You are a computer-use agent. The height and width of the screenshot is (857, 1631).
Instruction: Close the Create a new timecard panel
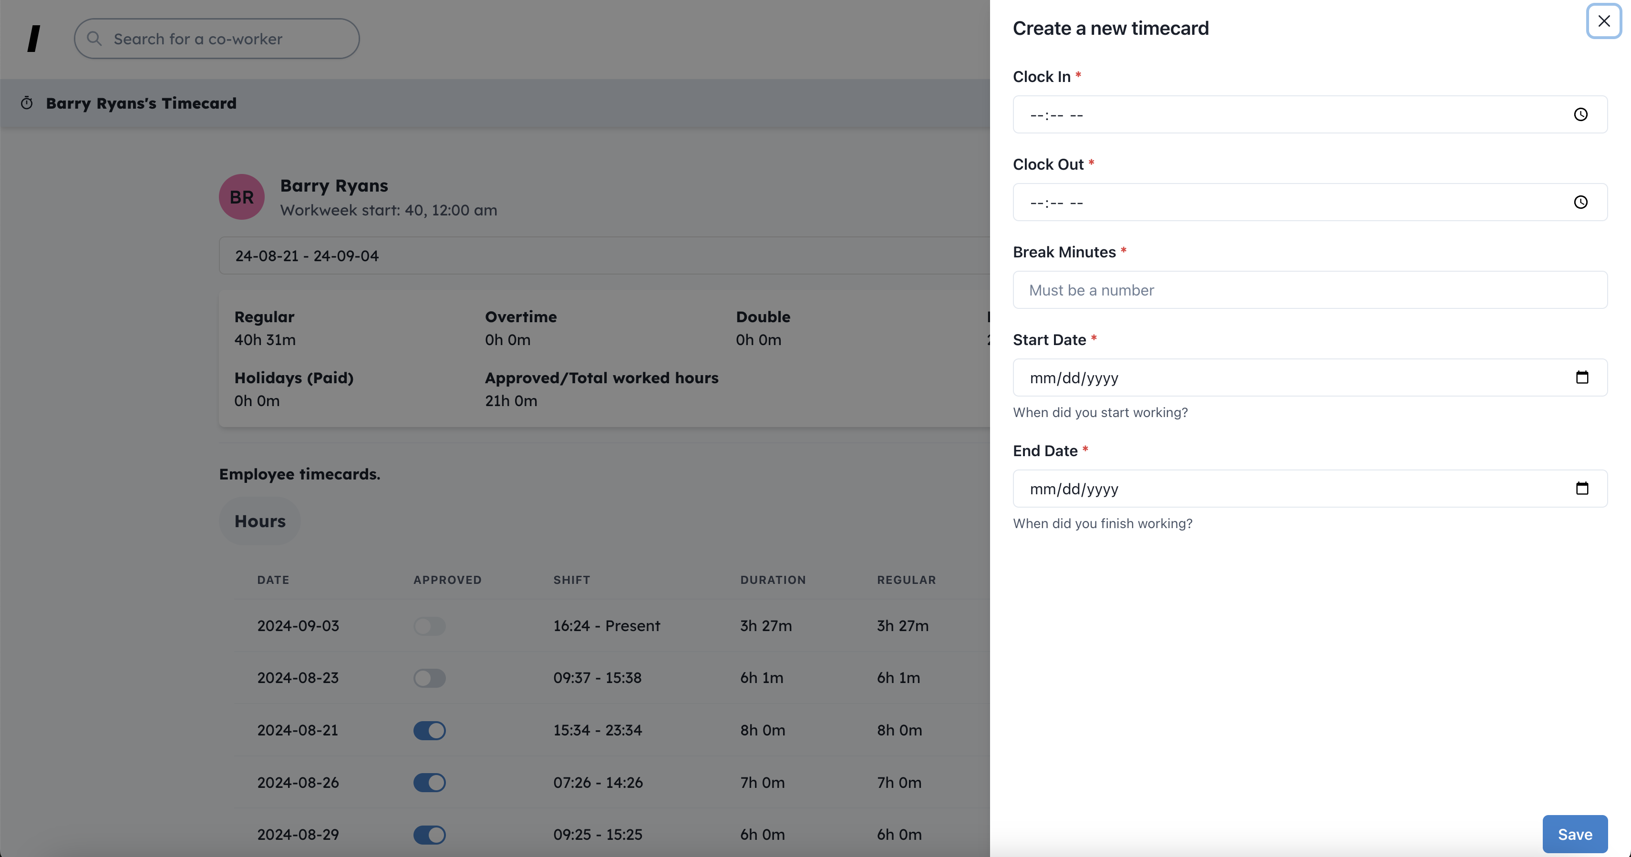[x=1603, y=21]
